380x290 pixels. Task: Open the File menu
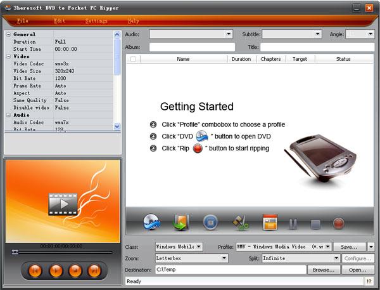pos(22,21)
